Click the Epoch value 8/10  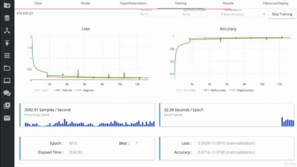[x=73, y=143]
